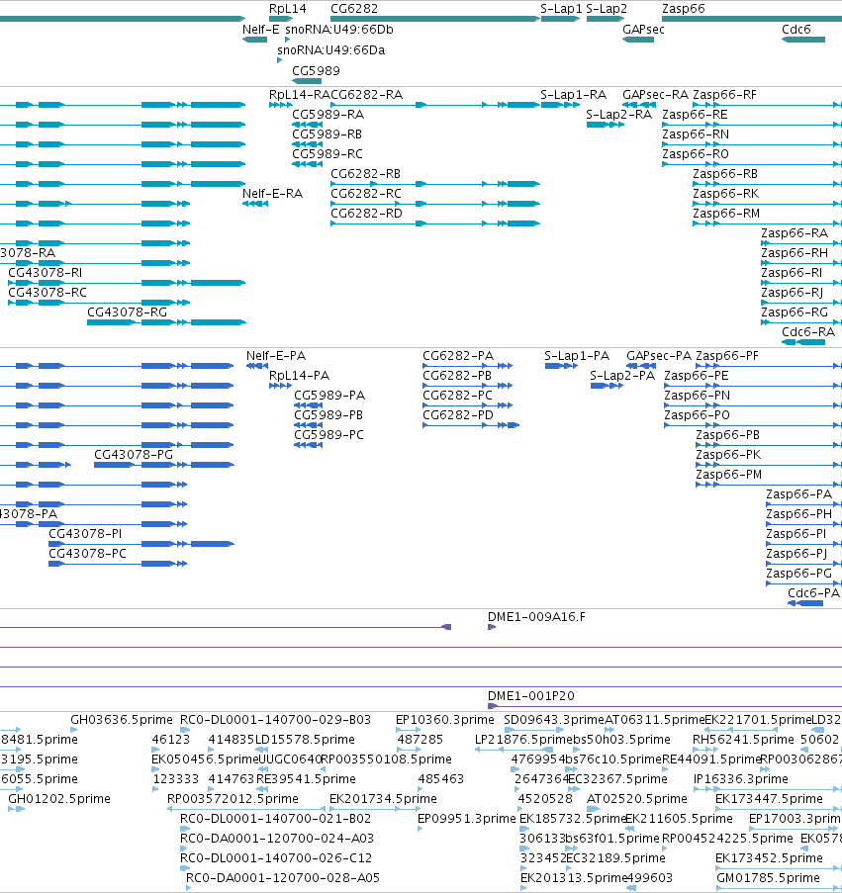Click the Cdc6 gene arrow glyph
Screen dimensions: 842x893
pos(803,40)
